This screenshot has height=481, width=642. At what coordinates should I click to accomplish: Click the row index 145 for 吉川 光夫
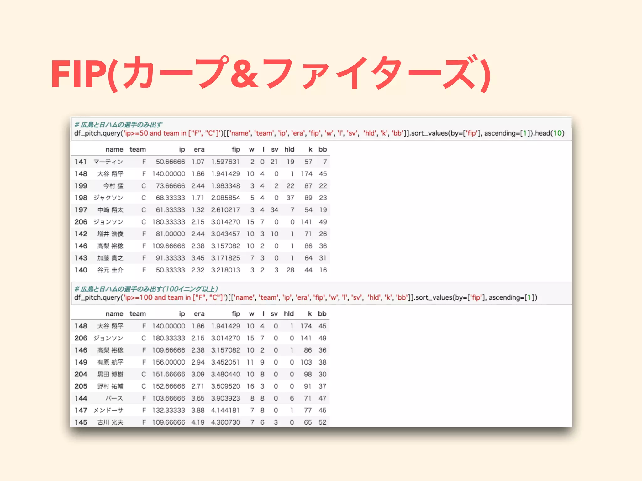tap(81, 422)
